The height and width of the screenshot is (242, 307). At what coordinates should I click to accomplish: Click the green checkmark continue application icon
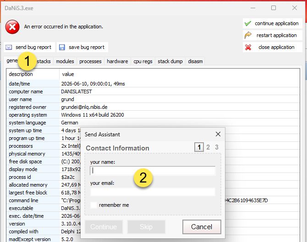[x=248, y=23]
